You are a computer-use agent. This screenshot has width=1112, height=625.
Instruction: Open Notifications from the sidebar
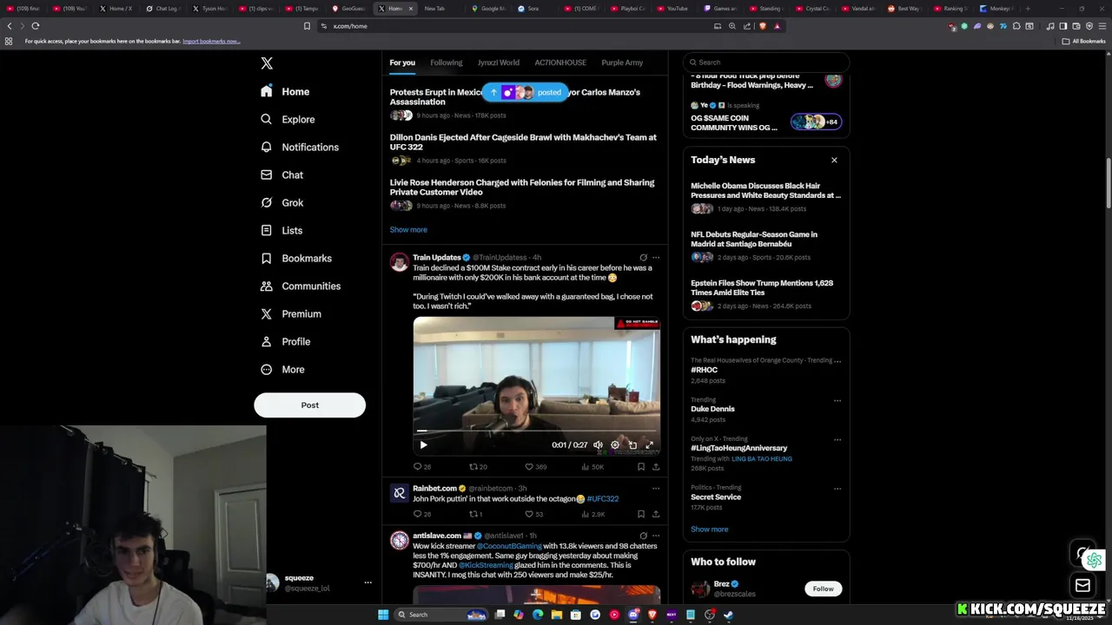(x=300, y=148)
